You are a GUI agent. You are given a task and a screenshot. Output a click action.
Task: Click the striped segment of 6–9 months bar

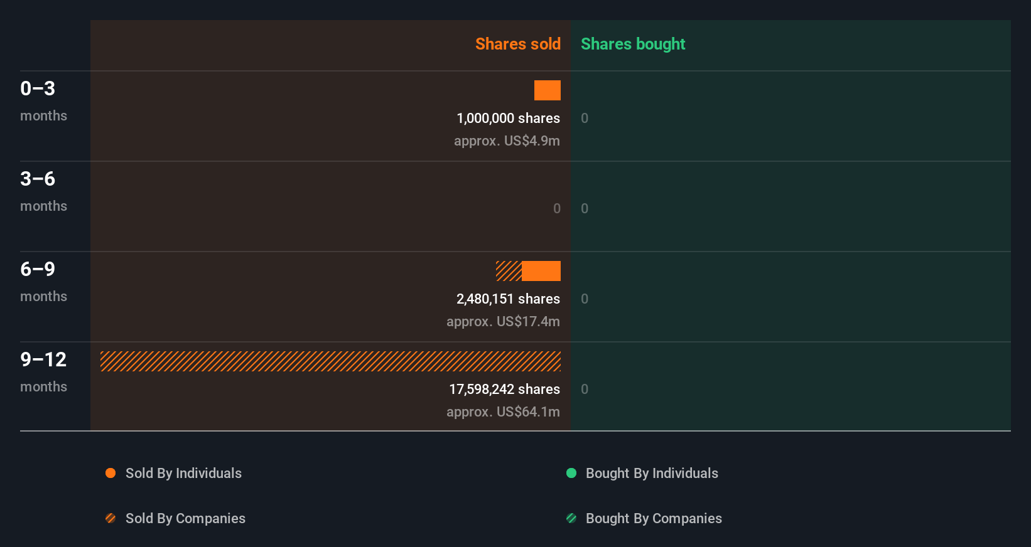pos(509,271)
